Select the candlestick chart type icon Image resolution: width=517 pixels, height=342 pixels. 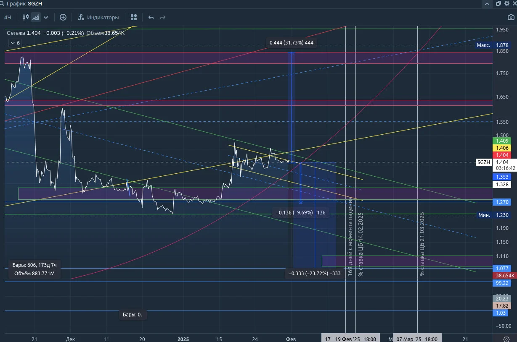26,17
